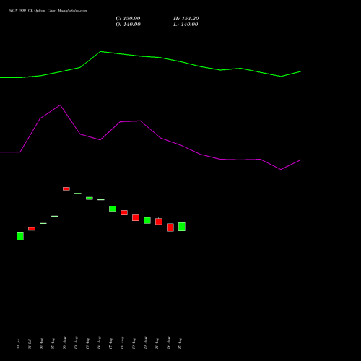Click the 30 Jul date axis label

coord(18,344)
